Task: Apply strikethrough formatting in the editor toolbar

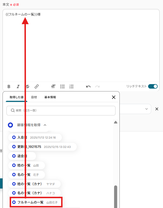Action: (x=28, y=87)
